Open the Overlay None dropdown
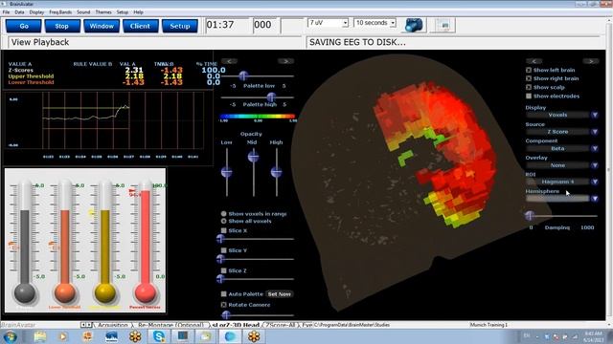Viewport: 613px width, 344px height. pos(595,165)
